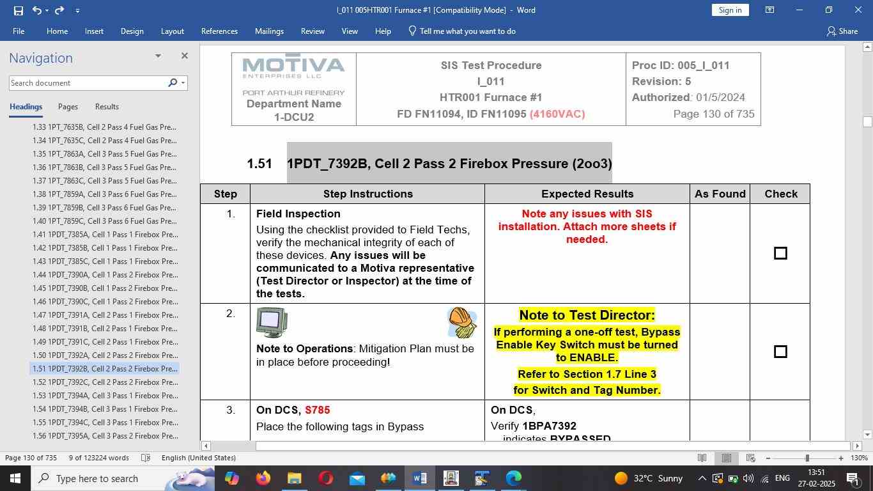Go to heading 1.36 1PT_7863B
The height and width of the screenshot is (491, 873).
[x=105, y=168]
